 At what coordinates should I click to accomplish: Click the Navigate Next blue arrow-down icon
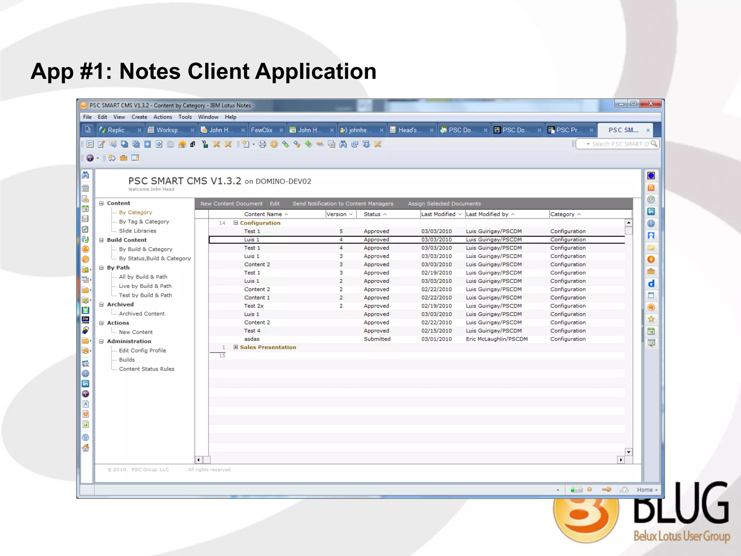coord(285,144)
